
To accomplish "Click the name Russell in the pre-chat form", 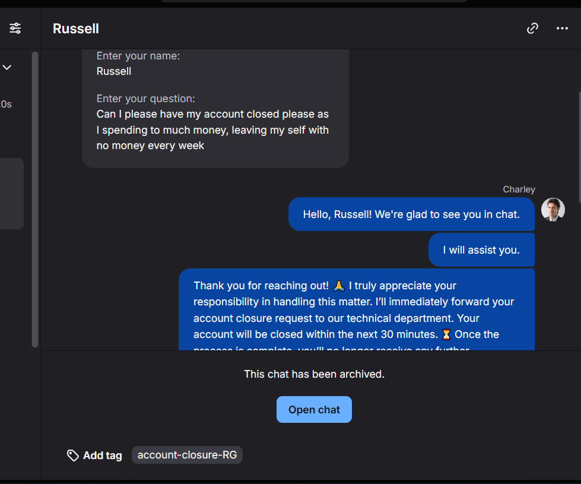I will (114, 71).
